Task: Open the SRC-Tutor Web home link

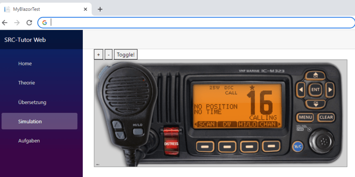Action: click(25, 40)
